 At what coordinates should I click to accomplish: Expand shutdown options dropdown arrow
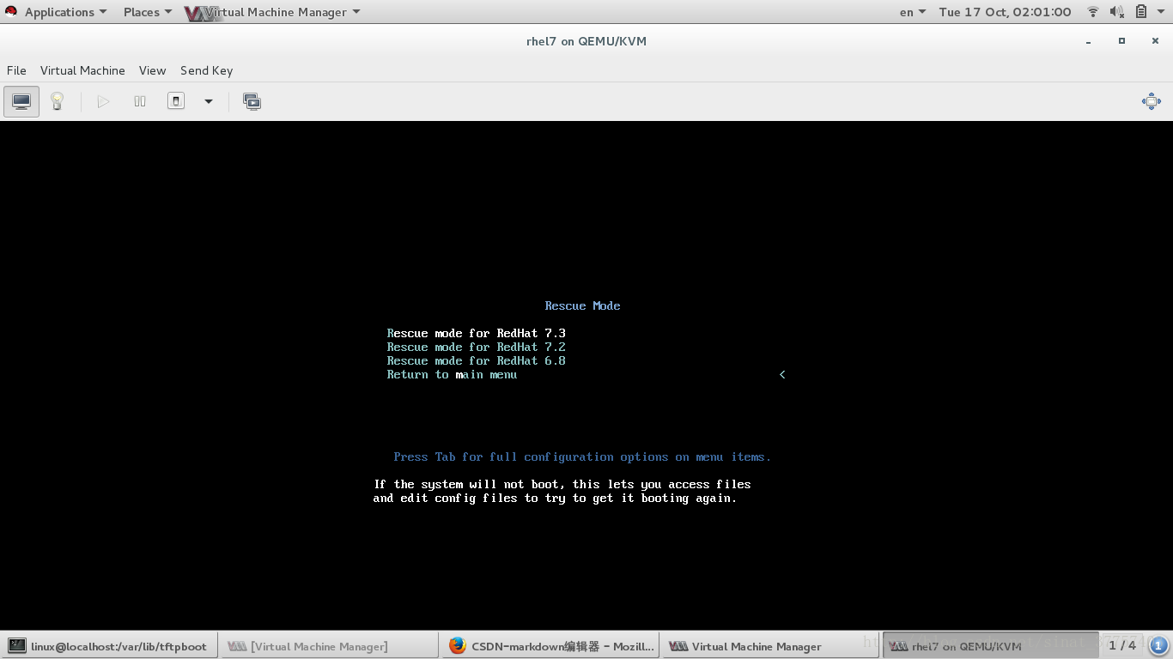[x=208, y=101]
